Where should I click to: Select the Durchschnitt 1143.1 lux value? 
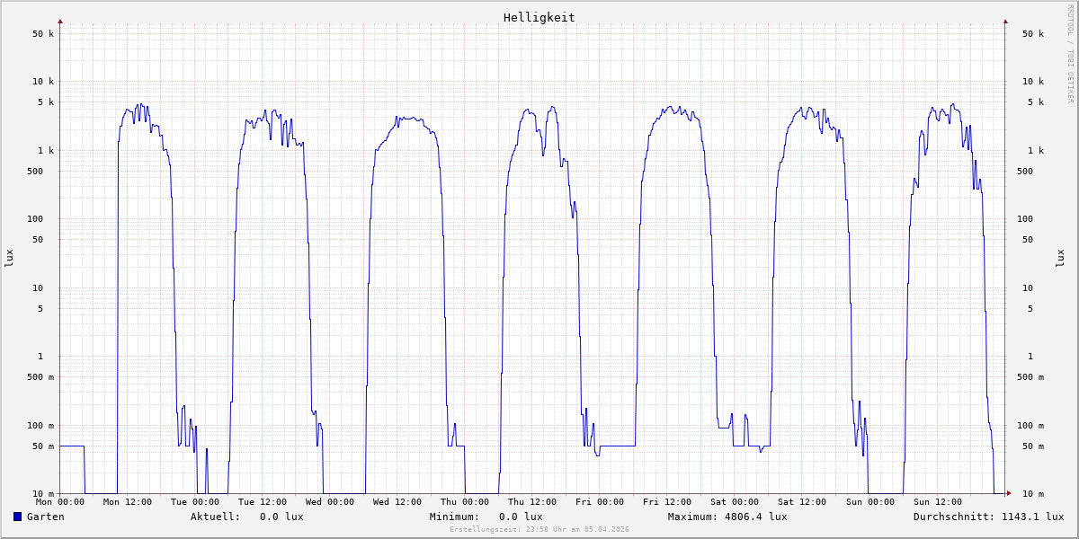988,517
